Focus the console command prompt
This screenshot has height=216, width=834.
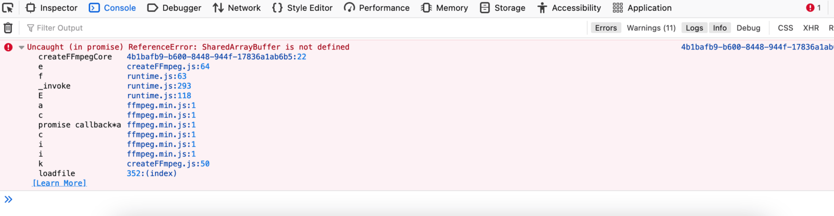[x=417, y=200]
